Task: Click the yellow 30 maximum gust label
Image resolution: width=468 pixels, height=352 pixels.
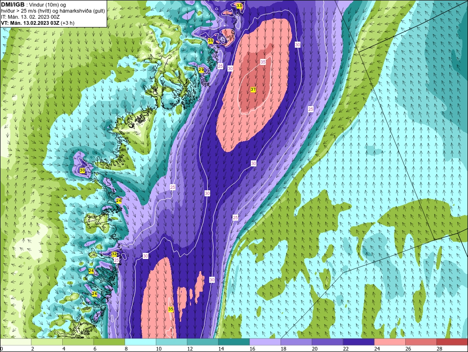Action: pos(82,171)
